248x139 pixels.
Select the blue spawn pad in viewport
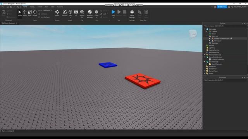point(108,65)
